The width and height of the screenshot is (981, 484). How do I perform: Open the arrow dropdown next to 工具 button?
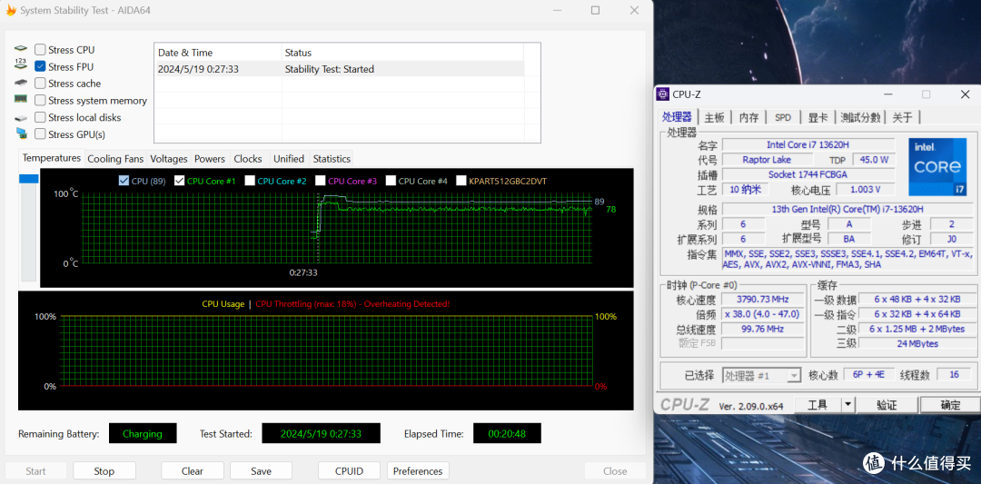pos(847,405)
